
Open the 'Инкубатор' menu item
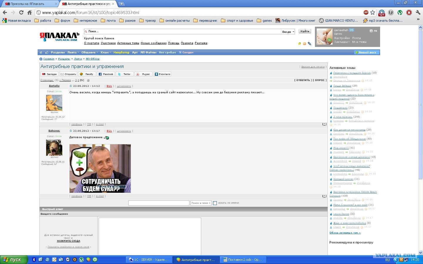click(121, 53)
